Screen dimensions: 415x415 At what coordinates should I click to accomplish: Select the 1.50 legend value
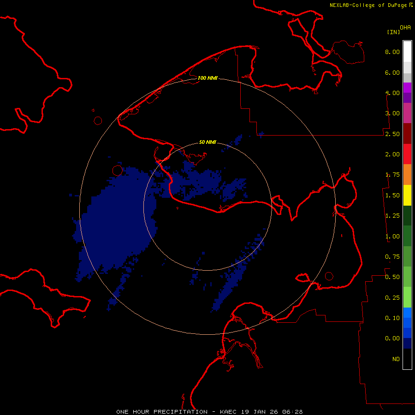coord(392,196)
